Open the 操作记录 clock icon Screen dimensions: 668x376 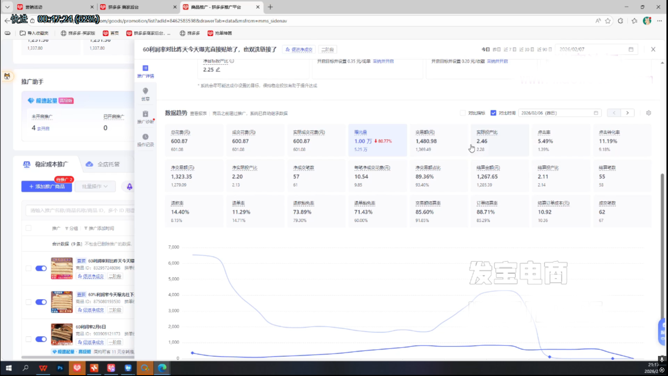click(x=145, y=140)
